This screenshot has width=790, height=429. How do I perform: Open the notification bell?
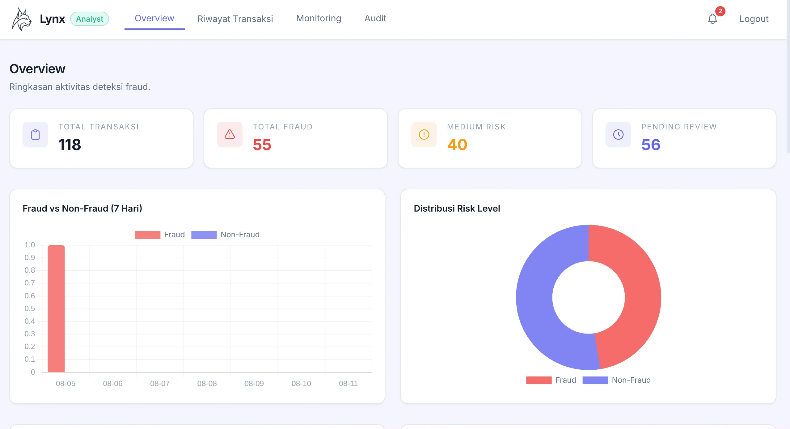click(712, 19)
